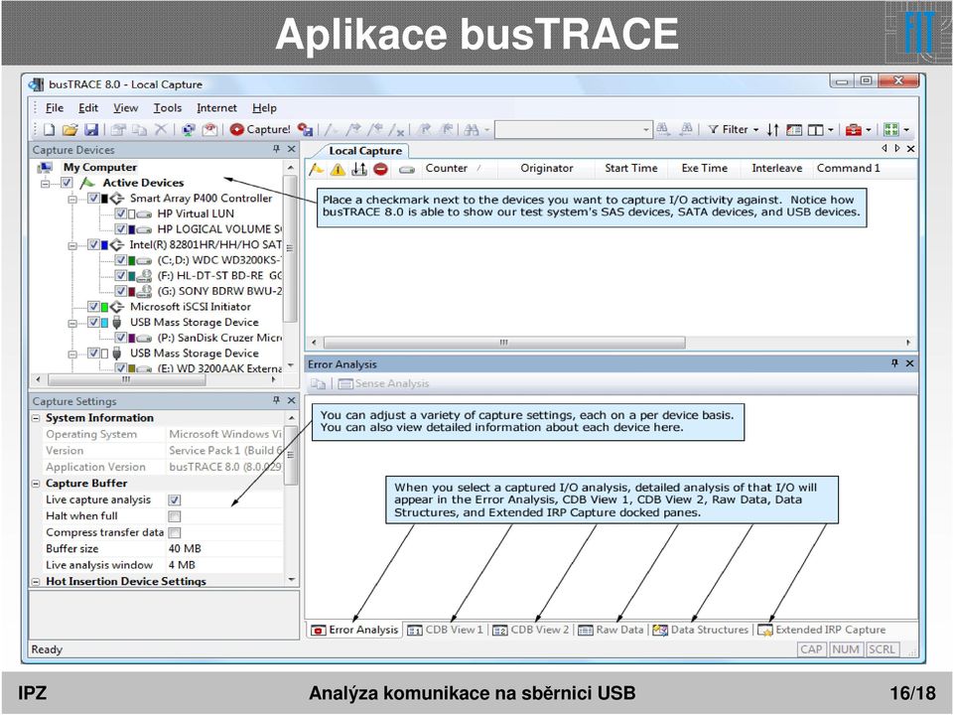Switch to the Extended IRP Capture tab
The image size is (953, 715).
pos(822,630)
